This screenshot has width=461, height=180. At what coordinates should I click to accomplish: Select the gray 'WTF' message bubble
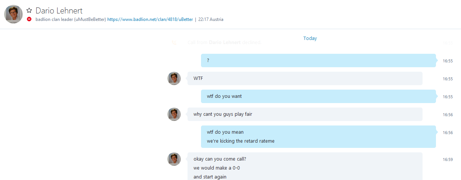(305, 78)
